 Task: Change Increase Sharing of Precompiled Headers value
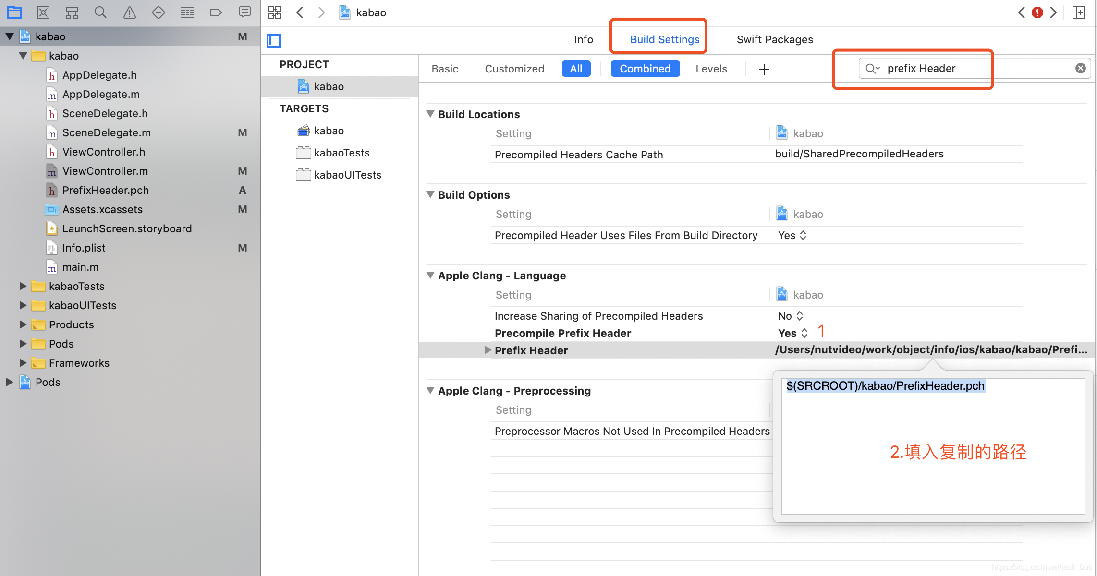[x=791, y=316]
